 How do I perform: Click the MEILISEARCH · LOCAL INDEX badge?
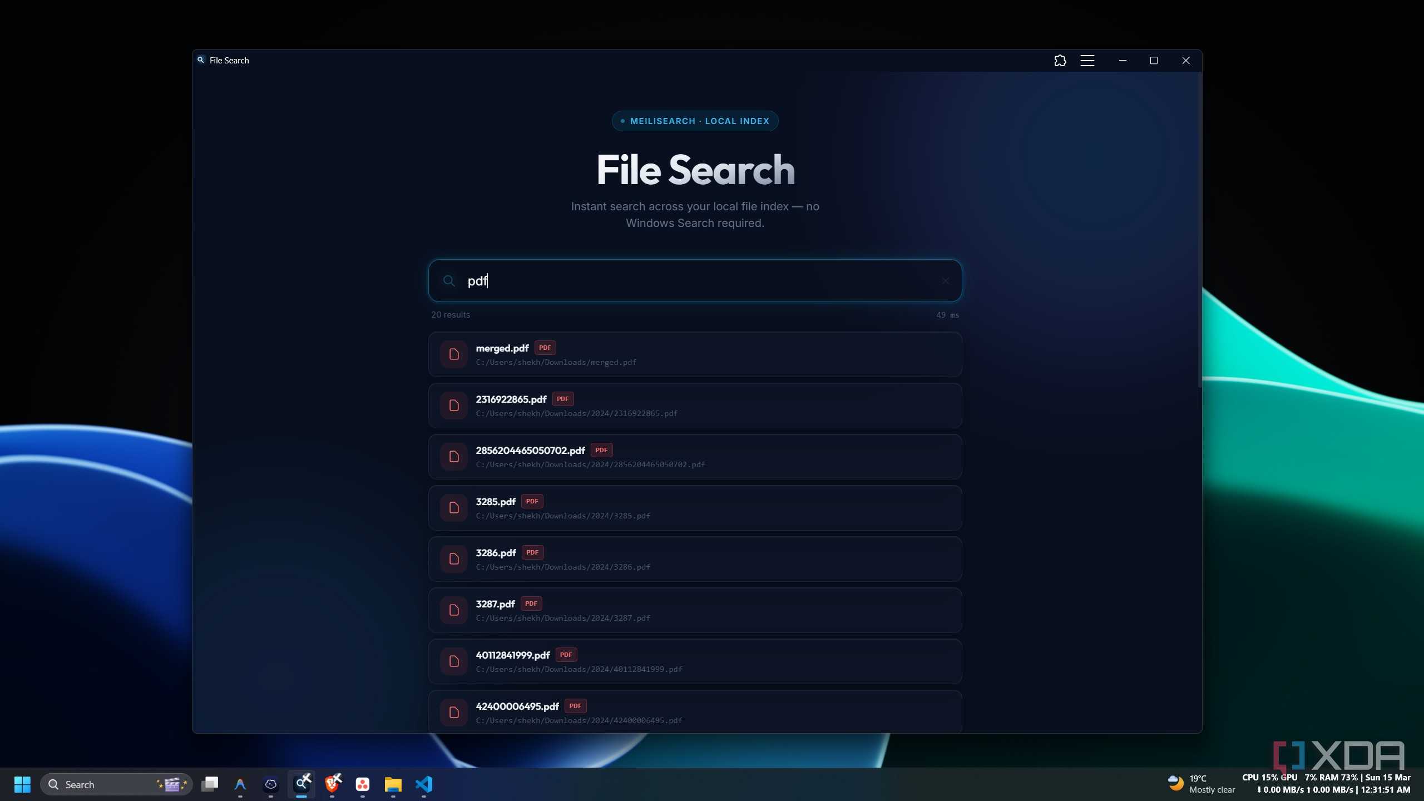click(695, 121)
